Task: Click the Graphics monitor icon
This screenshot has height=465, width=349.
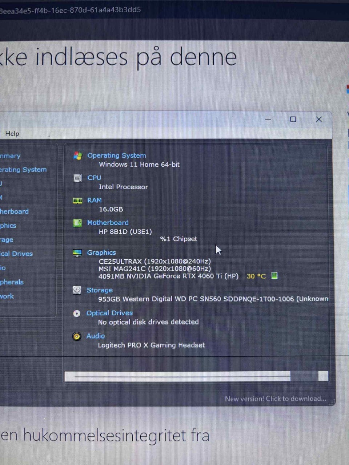Action: pos(77,253)
